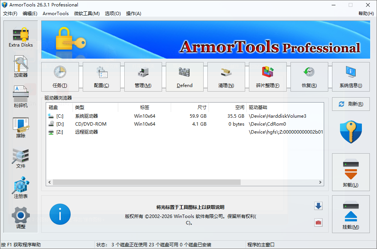
Task: Open the 粉碎机 file shredder
Action: pos(21,96)
